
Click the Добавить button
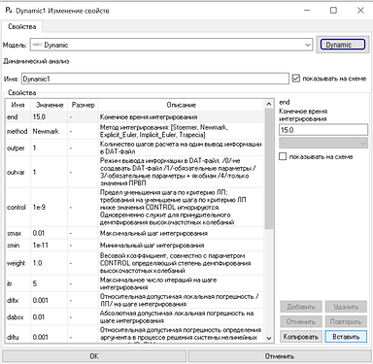click(x=301, y=307)
